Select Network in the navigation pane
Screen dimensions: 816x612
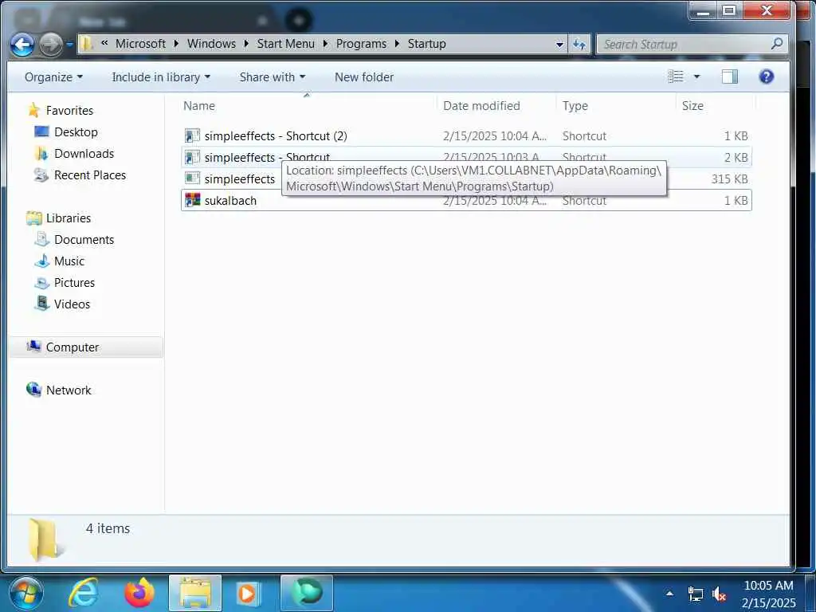point(69,390)
